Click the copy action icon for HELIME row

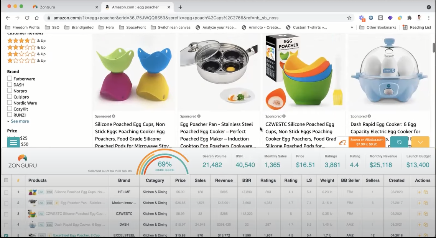(x=426, y=192)
